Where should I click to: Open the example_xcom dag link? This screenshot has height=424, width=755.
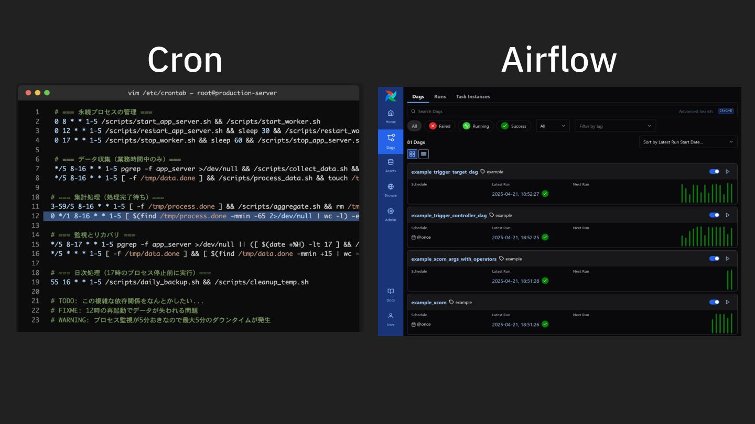[x=429, y=302]
